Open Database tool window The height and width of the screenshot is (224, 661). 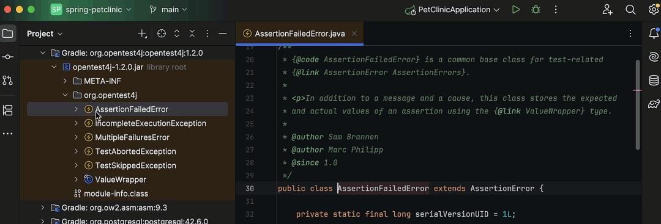tap(654, 81)
